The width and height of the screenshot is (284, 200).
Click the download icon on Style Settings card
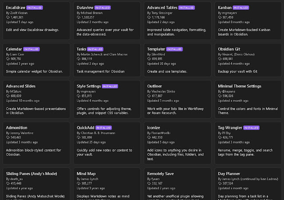[x=78, y=96]
